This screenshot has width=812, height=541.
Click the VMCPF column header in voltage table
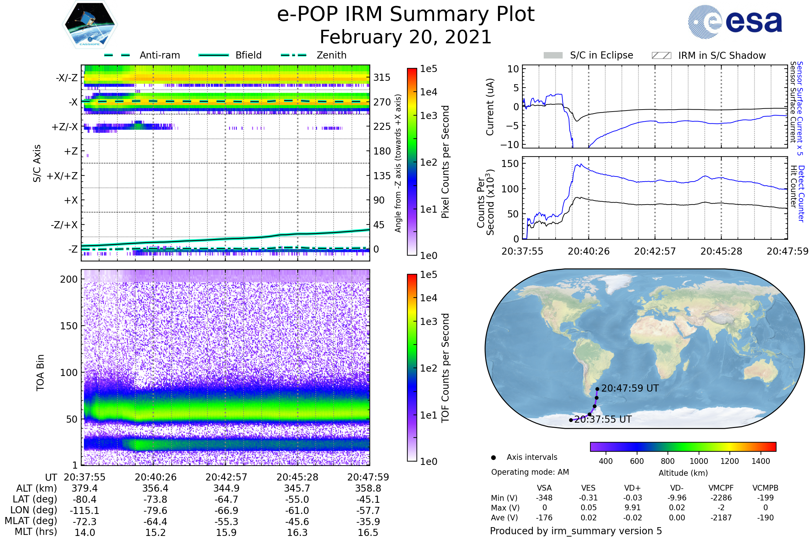tap(721, 488)
